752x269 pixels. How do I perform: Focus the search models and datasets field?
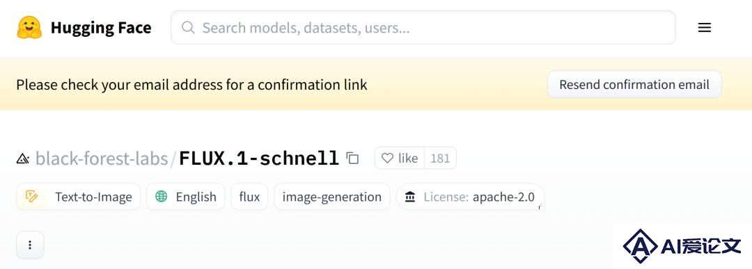pos(423,27)
